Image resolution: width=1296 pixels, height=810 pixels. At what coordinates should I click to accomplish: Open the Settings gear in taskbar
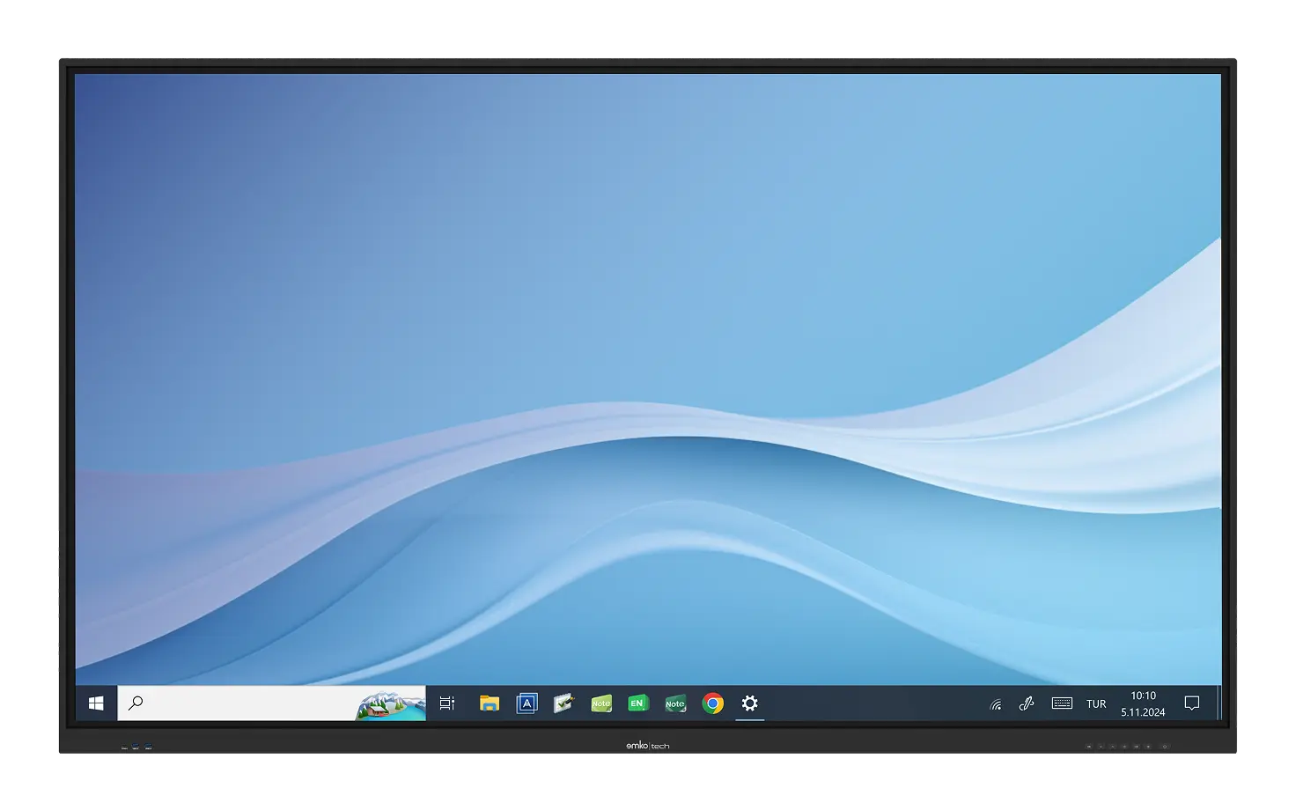750,703
